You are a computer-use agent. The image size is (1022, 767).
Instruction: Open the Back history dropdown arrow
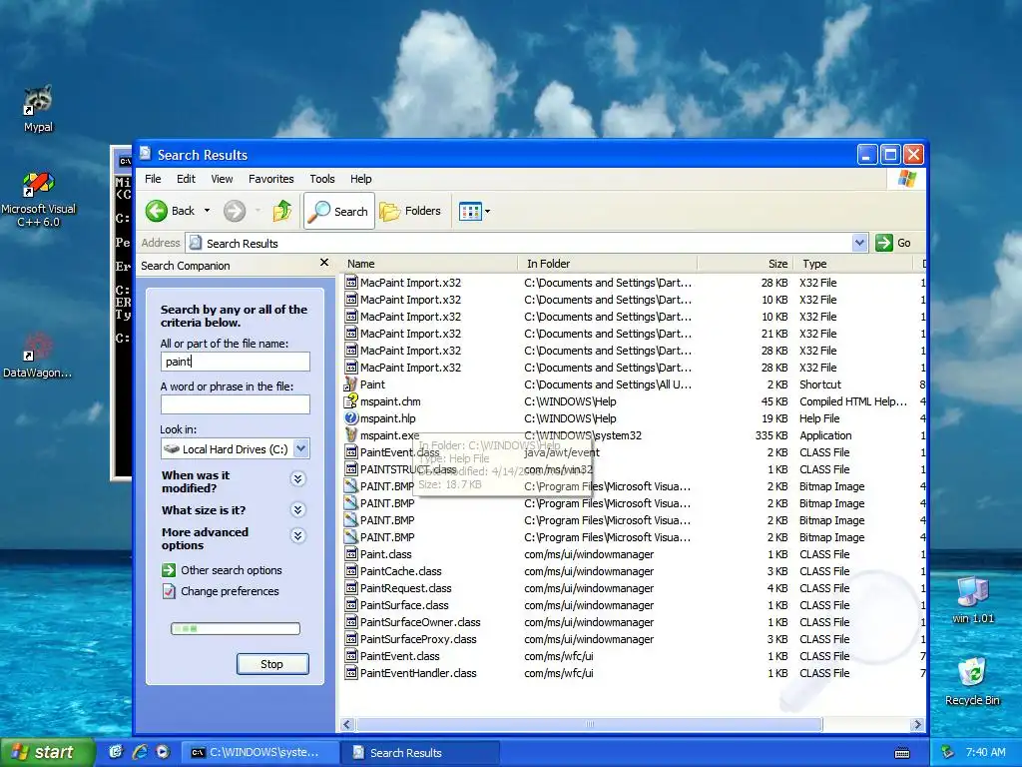point(207,211)
